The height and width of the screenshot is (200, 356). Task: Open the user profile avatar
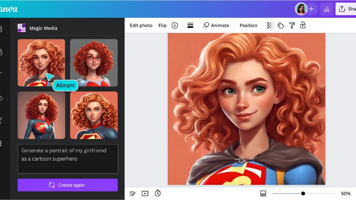(301, 9)
